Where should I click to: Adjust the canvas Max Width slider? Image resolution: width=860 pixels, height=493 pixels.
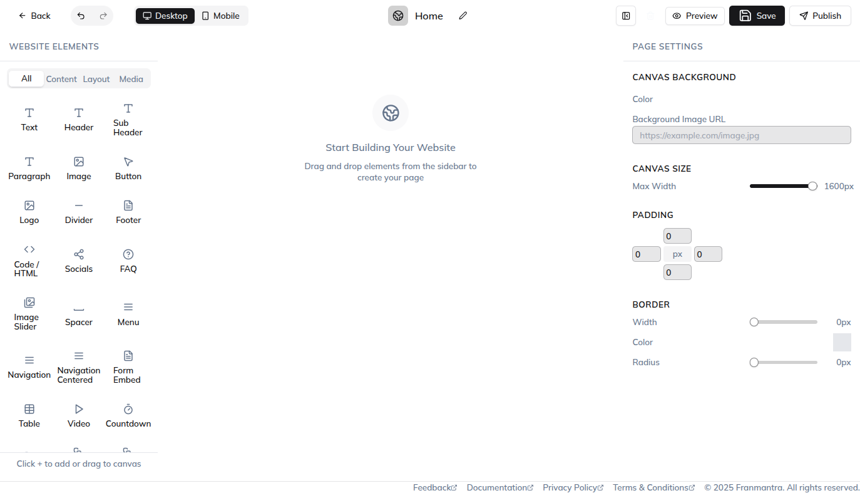pyautogui.click(x=784, y=186)
